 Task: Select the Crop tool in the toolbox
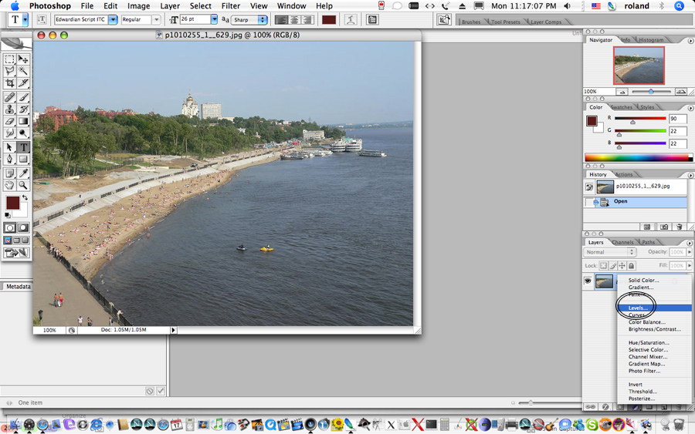click(9, 83)
